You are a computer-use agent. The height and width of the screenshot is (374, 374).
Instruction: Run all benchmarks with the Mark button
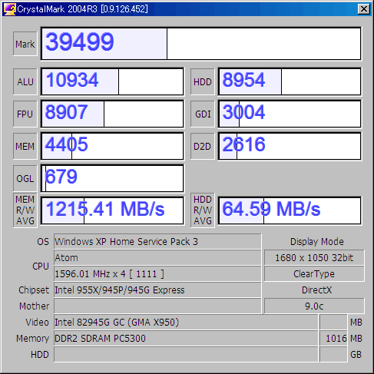coord(25,44)
